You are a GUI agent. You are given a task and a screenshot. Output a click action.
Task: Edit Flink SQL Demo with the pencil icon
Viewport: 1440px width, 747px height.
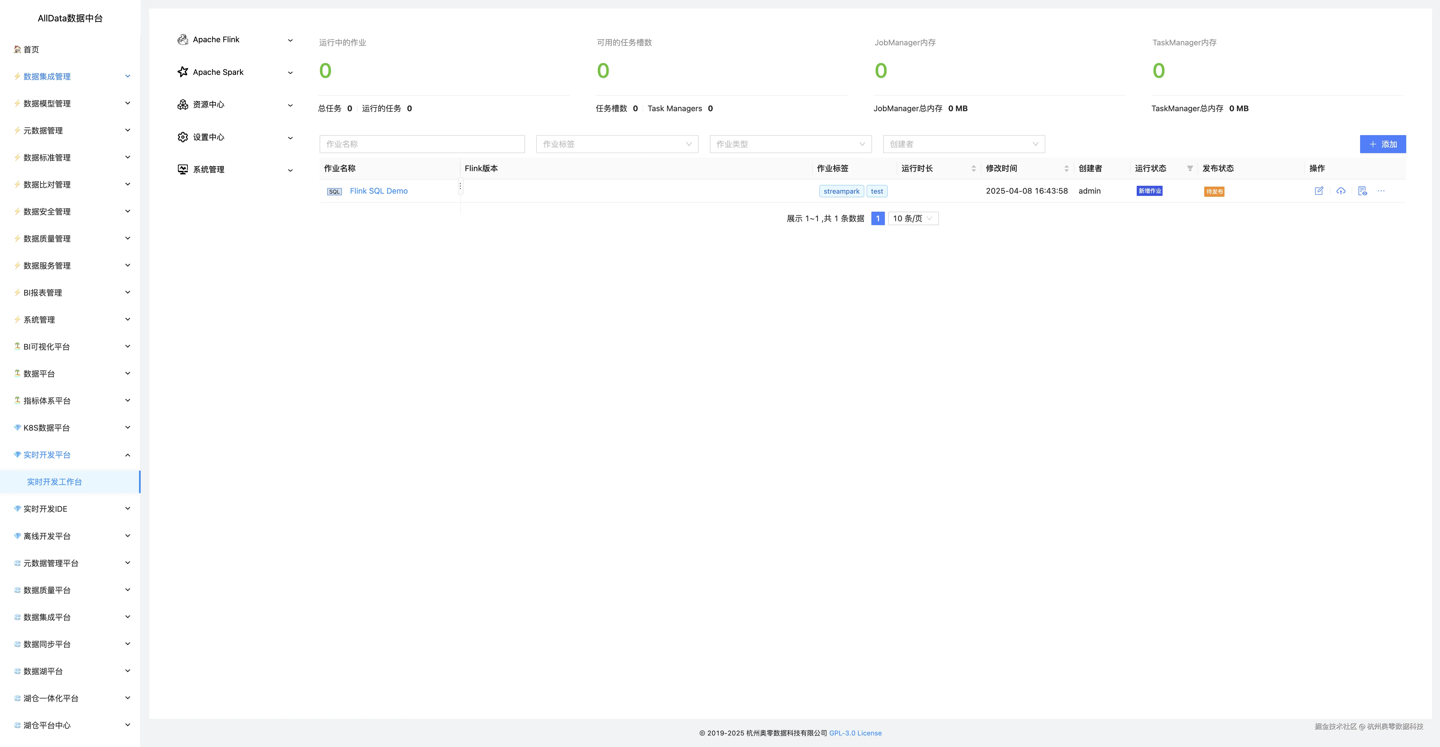(x=1319, y=191)
